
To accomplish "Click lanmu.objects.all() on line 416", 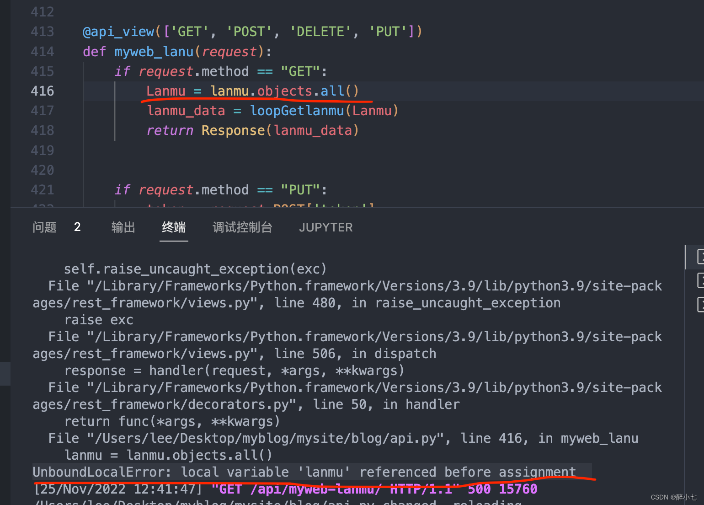I will (284, 91).
